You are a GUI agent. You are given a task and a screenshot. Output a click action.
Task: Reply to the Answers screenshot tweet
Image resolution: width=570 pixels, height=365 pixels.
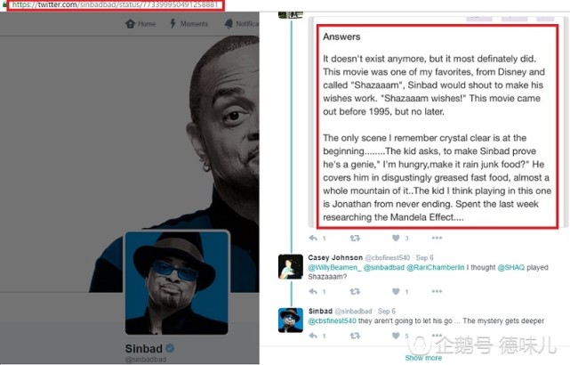pyautogui.click(x=313, y=238)
